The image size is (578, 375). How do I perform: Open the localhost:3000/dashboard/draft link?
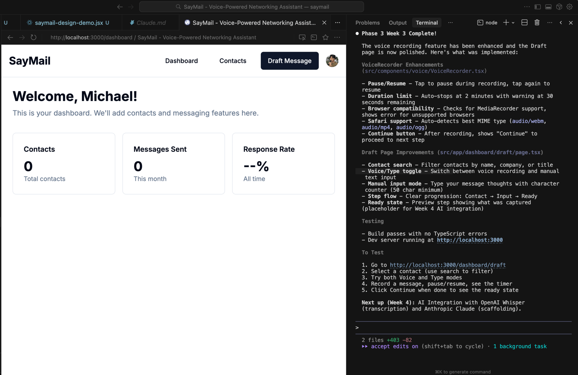point(447,265)
